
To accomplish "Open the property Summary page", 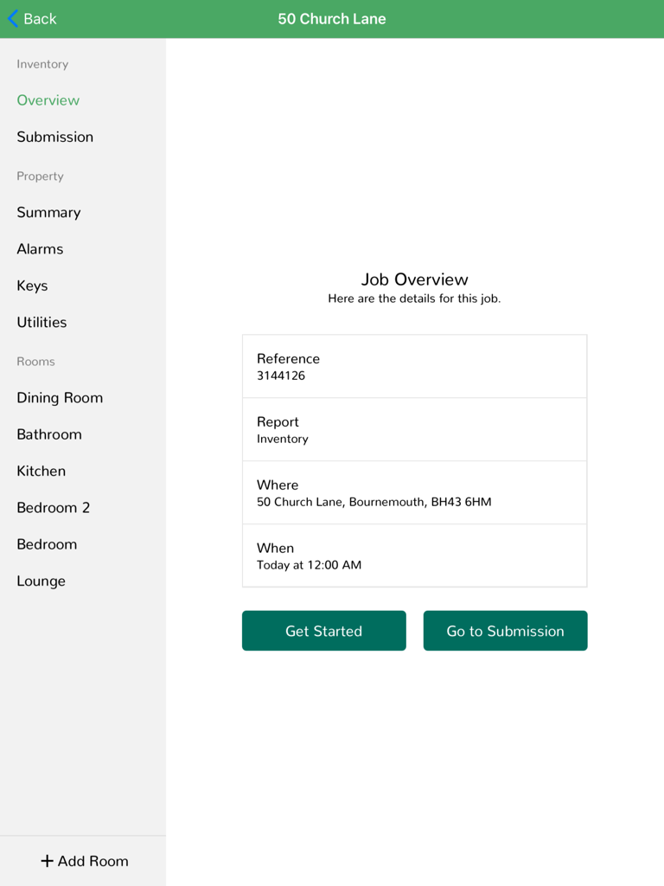I will coord(48,212).
